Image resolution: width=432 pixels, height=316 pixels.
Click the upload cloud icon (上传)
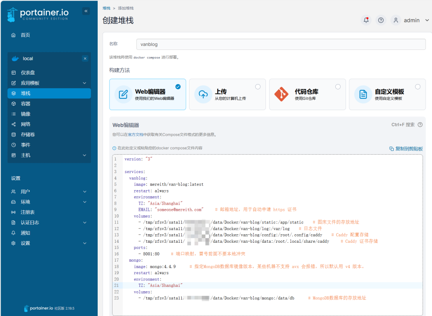203,94
